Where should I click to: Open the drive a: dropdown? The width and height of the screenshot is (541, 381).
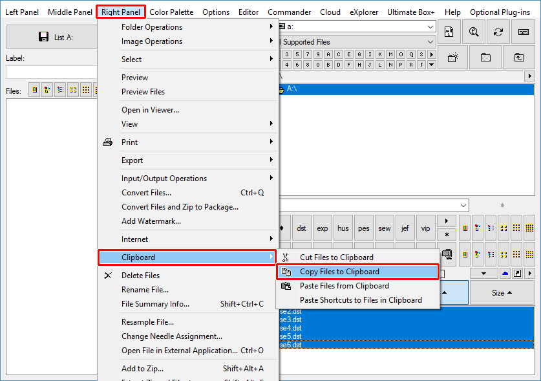(430, 27)
